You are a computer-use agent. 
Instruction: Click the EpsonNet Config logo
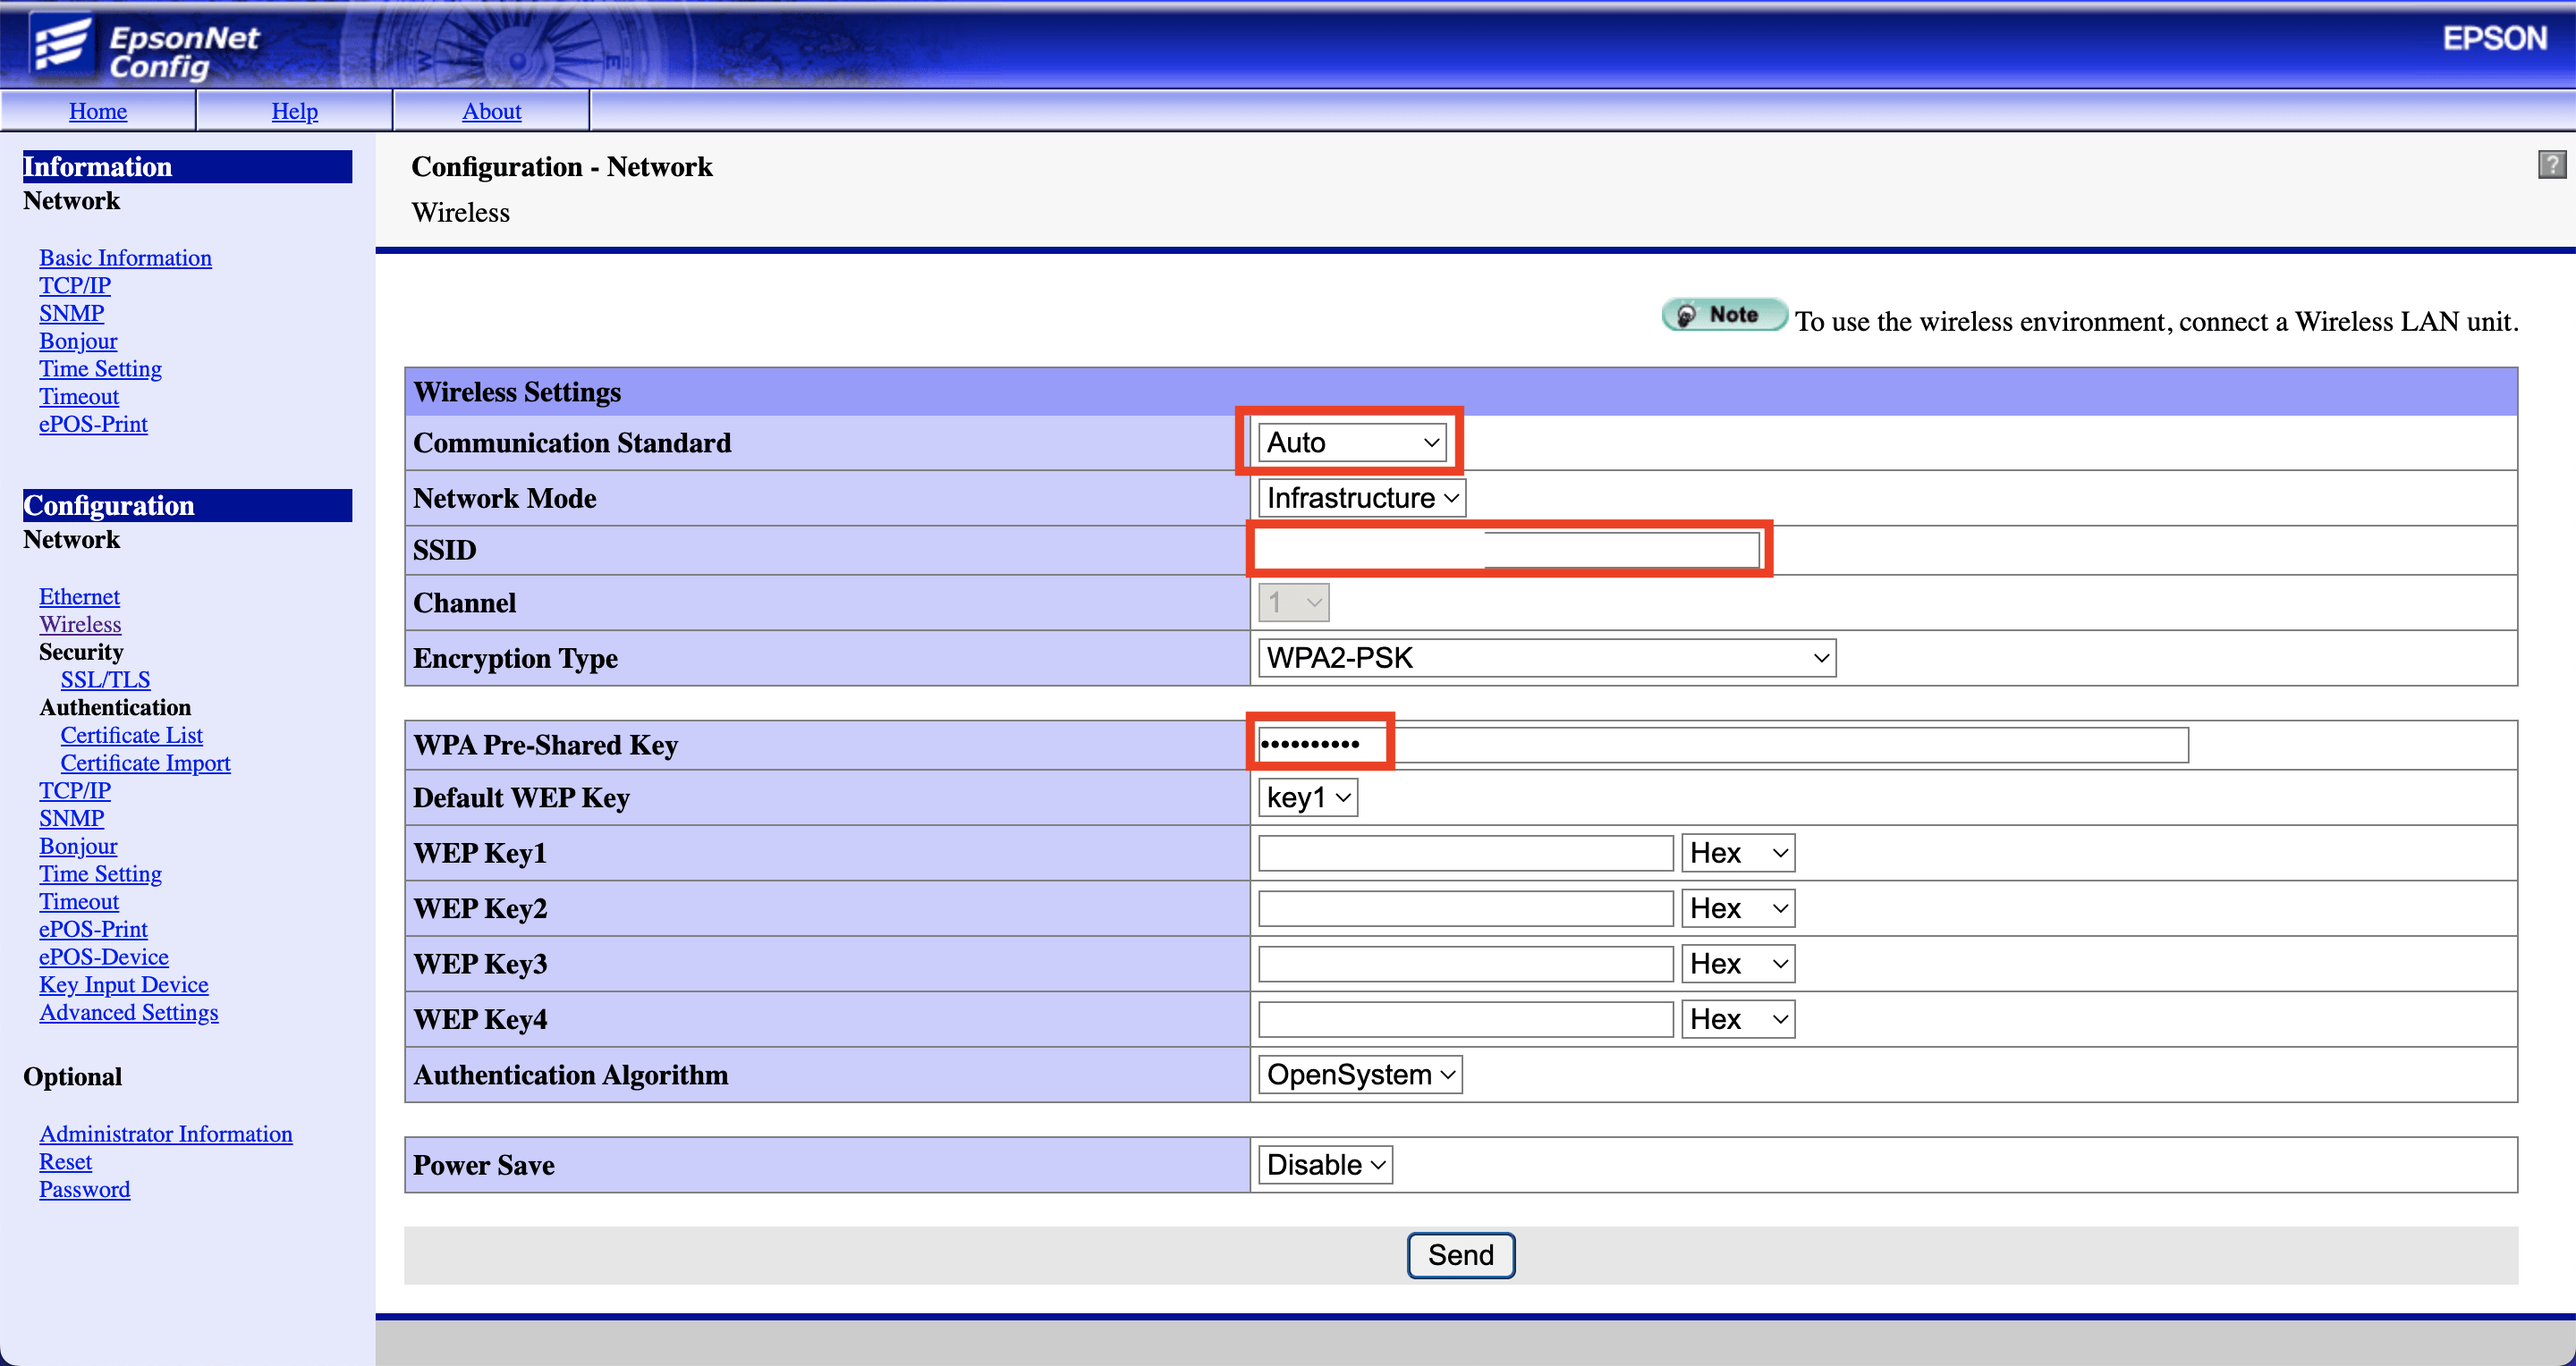pos(146,47)
